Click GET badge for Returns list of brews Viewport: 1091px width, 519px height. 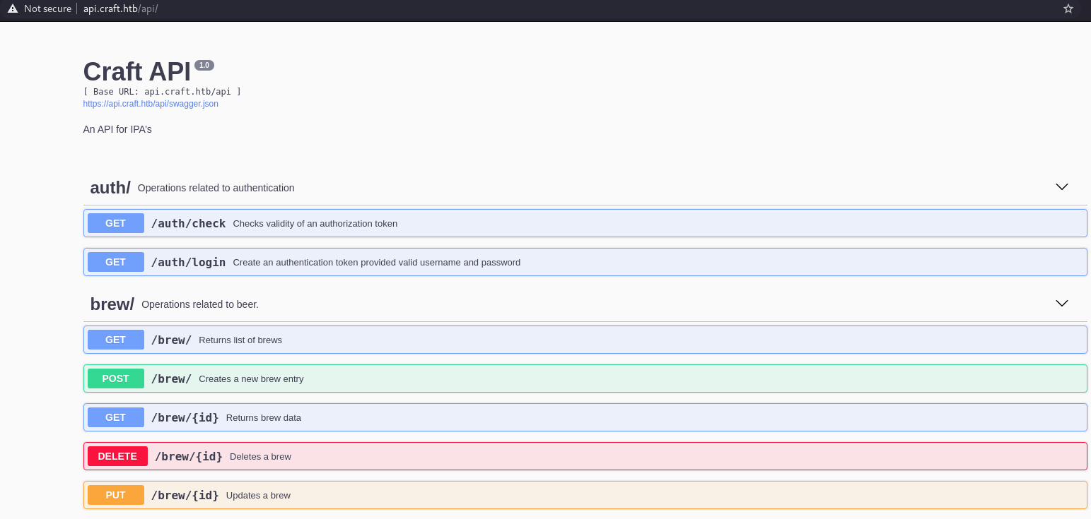[x=115, y=340]
